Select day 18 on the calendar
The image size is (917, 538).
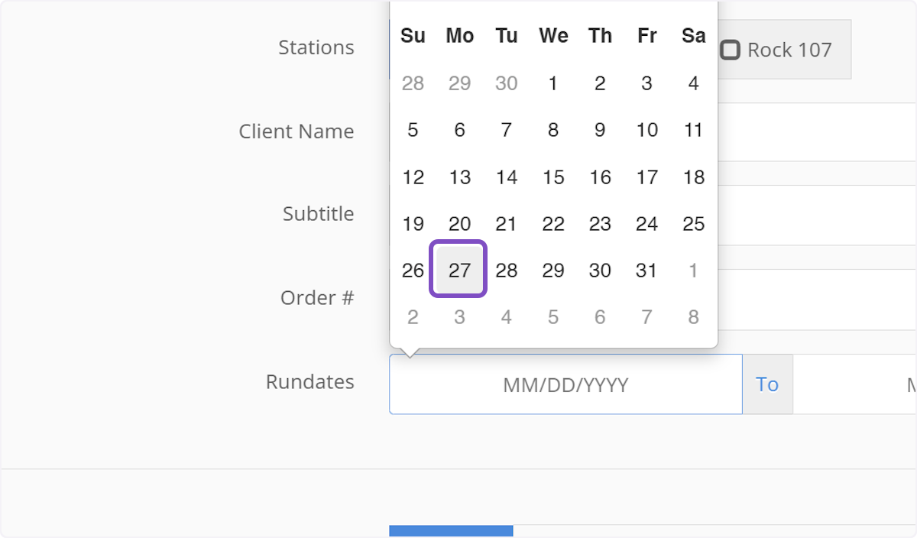click(x=693, y=177)
